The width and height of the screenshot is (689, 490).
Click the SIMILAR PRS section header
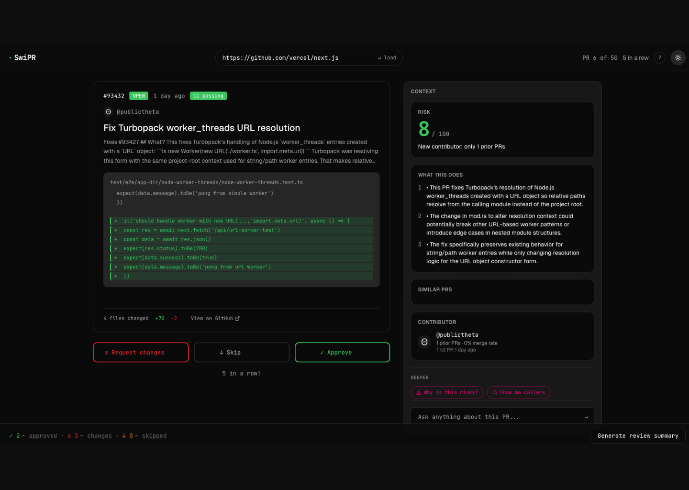pyautogui.click(x=434, y=290)
